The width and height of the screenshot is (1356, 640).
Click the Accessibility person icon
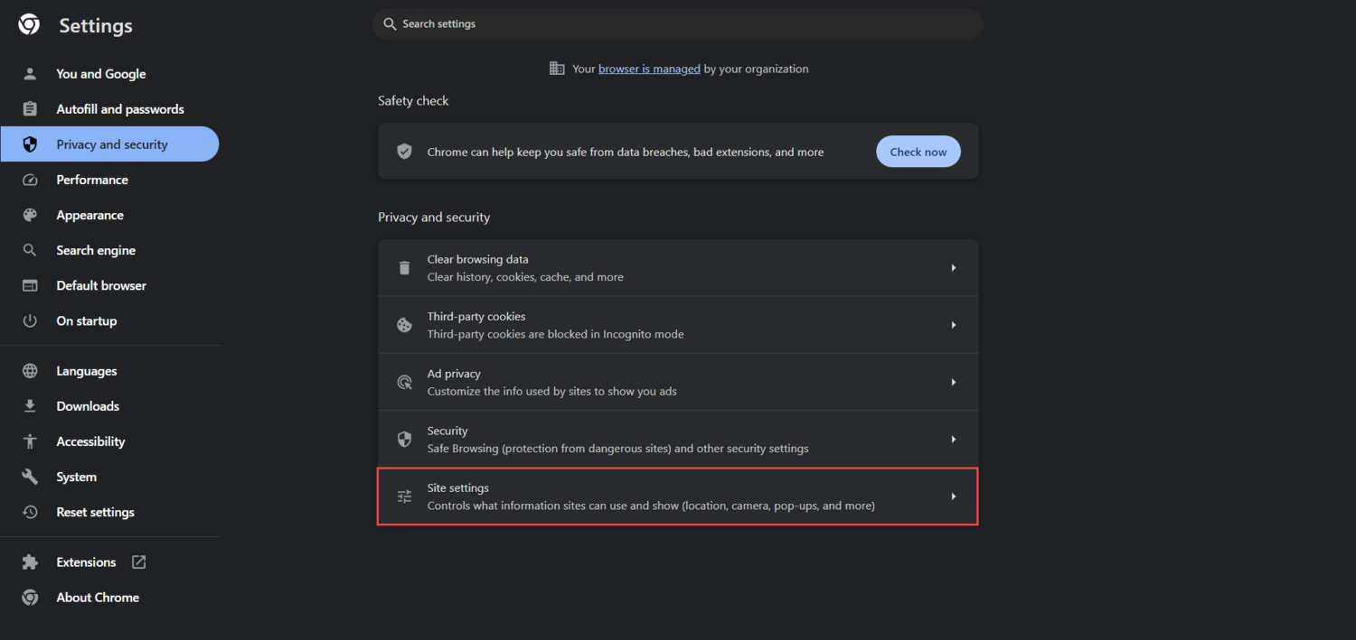point(30,441)
